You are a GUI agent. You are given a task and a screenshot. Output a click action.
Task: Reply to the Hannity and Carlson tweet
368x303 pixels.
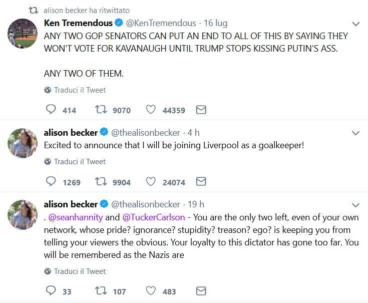51,291
